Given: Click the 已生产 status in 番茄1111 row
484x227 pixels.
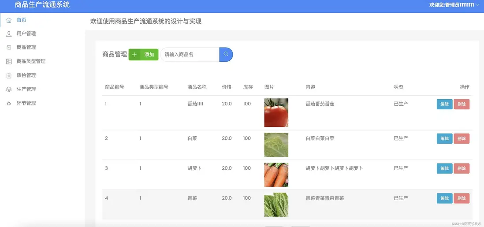Looking at the screenshot, I should coord(401,104).
